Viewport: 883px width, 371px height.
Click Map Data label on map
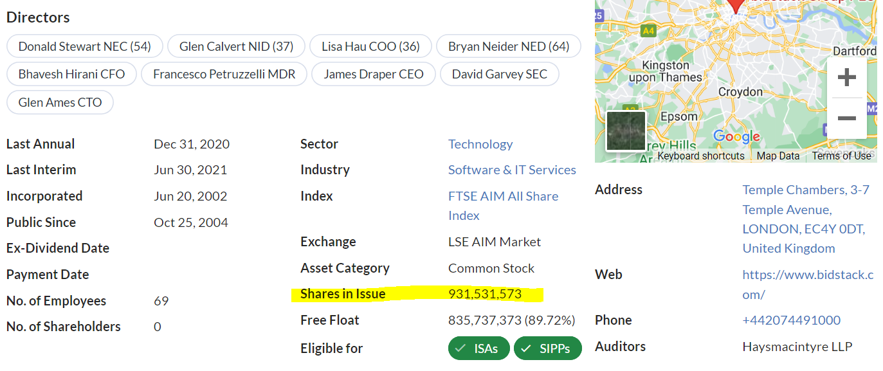click(778, 156)
